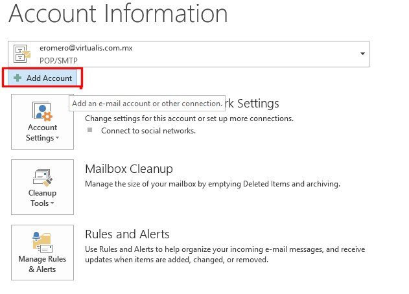Expand the account selector dropdown arrow
The height and width of the screenshot is (294, 409).
[x=360, y=54]
